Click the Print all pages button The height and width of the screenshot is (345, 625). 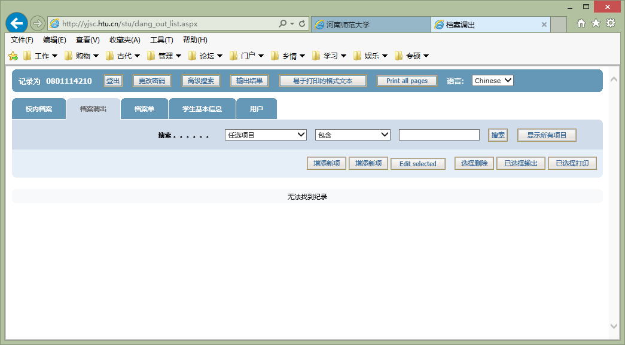(x=407, y=81)
